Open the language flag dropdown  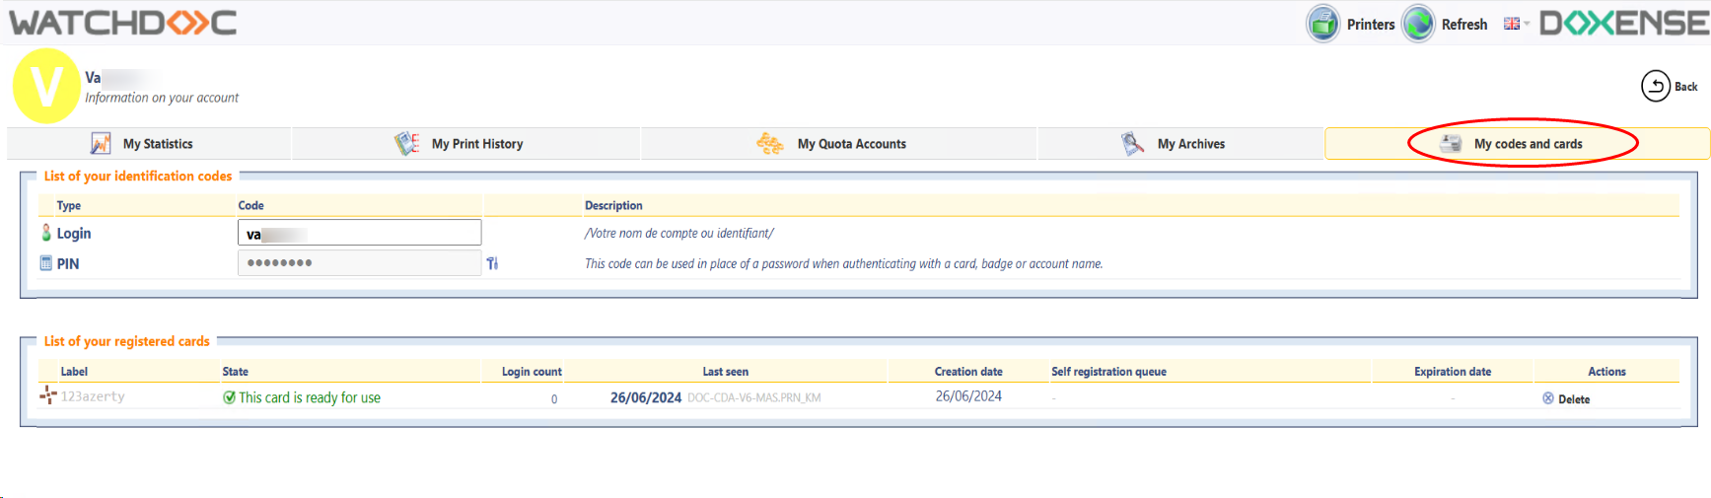(1516, 24)
